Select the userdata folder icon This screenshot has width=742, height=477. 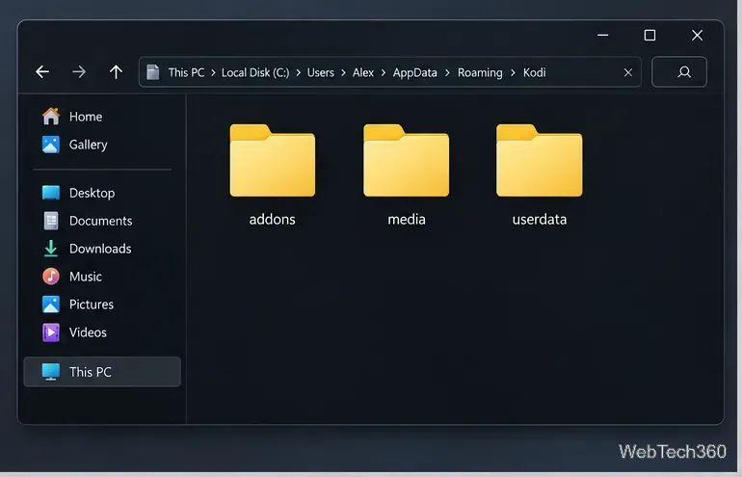(540, 160)
